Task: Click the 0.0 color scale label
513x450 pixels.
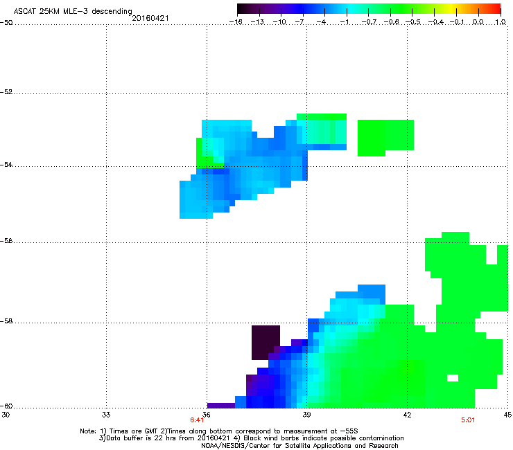Action: pos(478,22)
